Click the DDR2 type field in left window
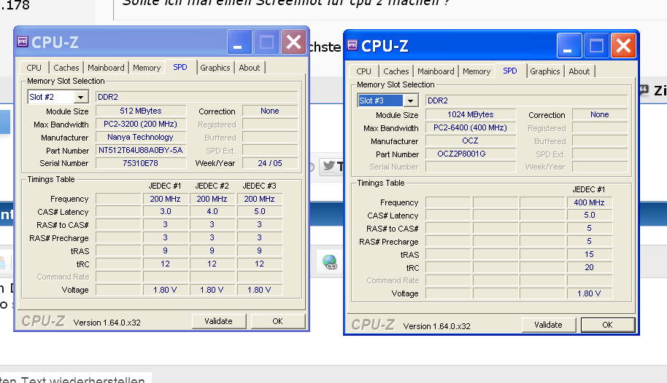Screen dimensions: 667x383 click(x=196, y=97)
